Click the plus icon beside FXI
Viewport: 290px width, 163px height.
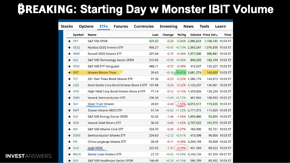69,142
